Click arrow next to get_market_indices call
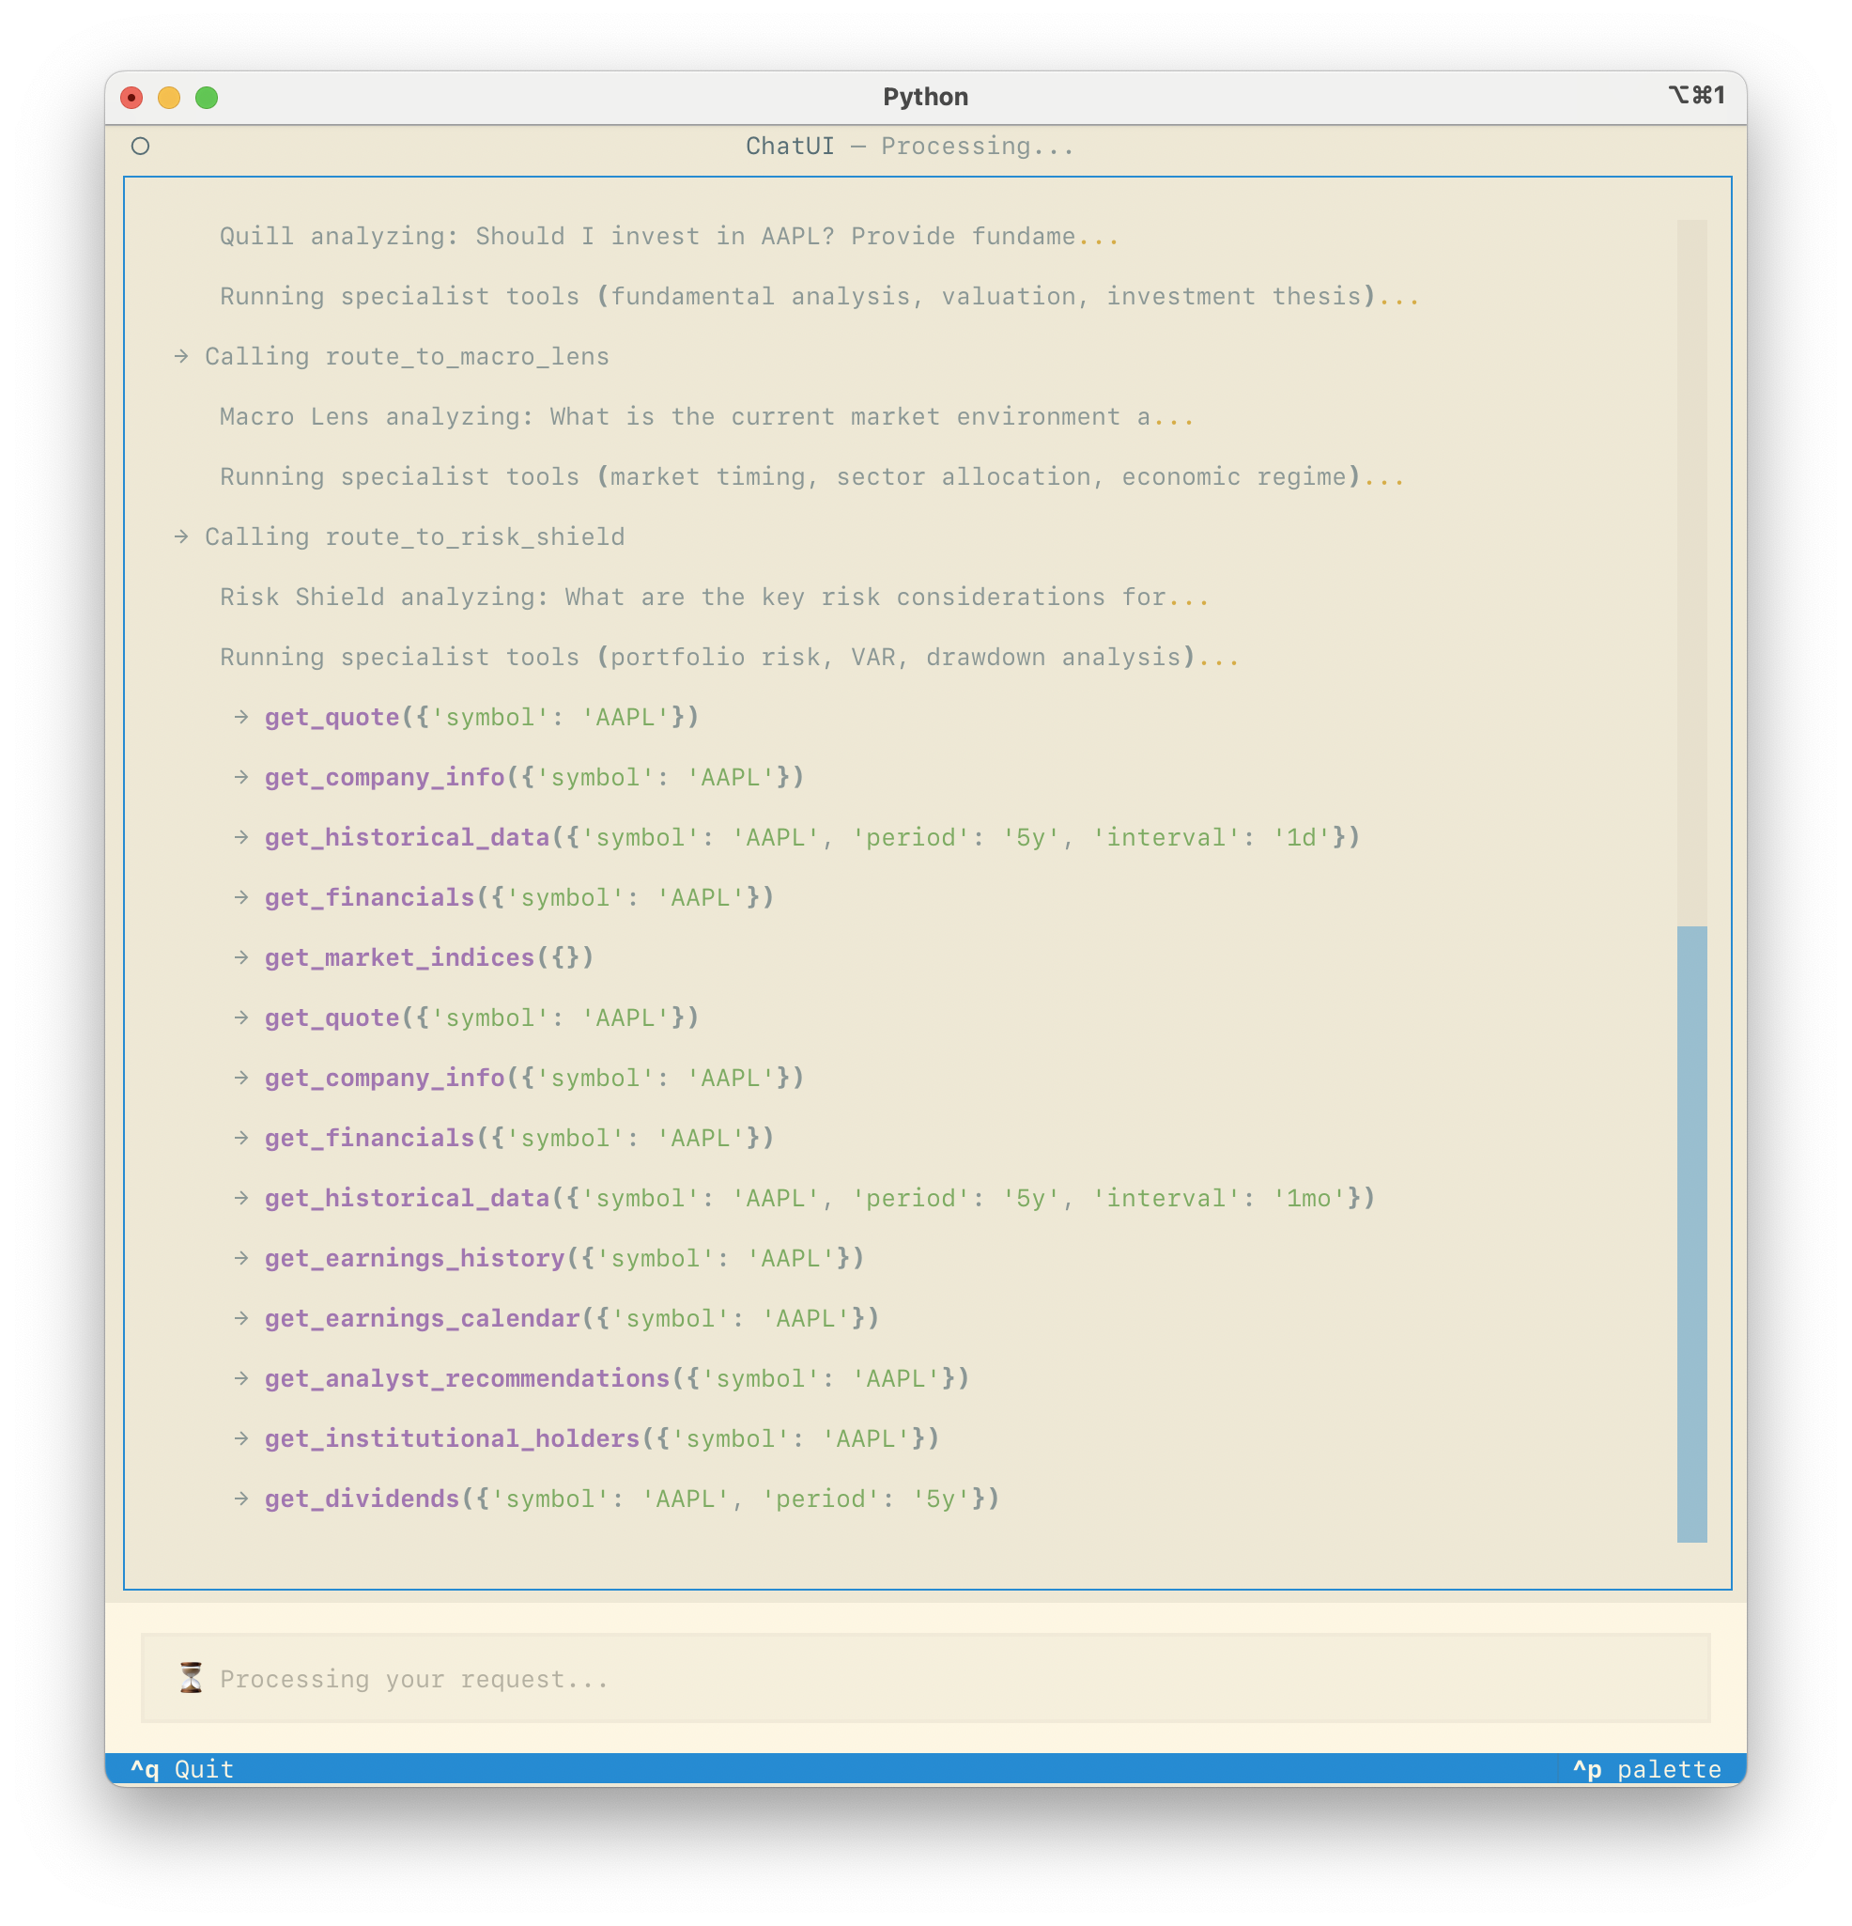The height and width of the screenshot is (1926, 1852). pyautogui.click(x=241, y=957)
